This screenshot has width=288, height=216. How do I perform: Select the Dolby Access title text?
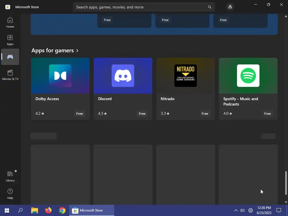(47, 99)
